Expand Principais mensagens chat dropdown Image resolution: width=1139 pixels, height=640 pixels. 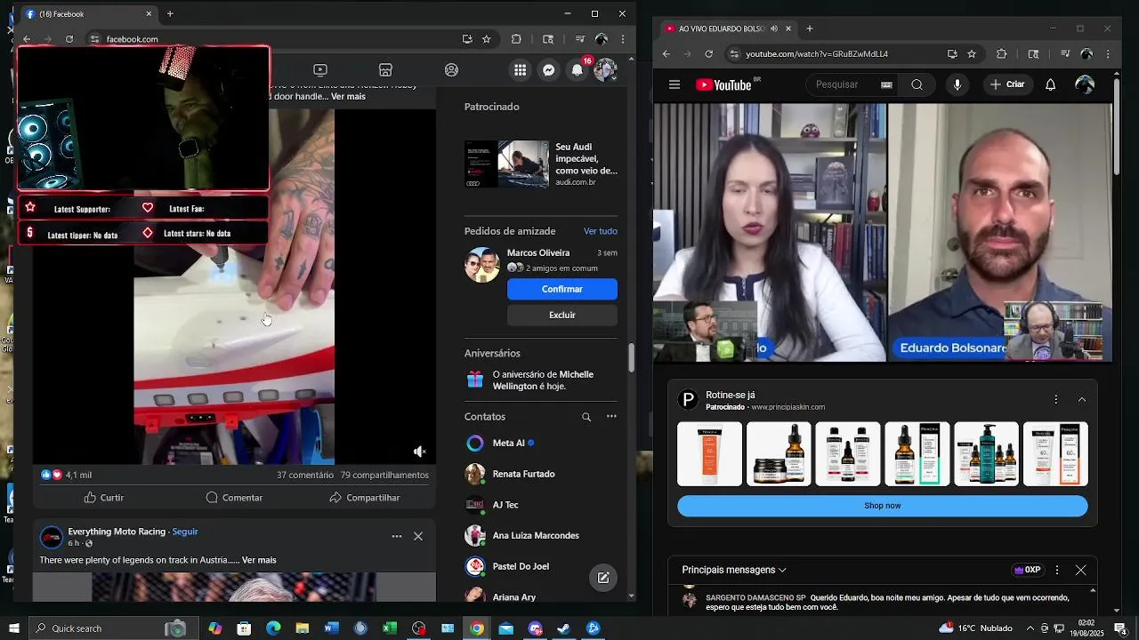(x=734, y=570)
